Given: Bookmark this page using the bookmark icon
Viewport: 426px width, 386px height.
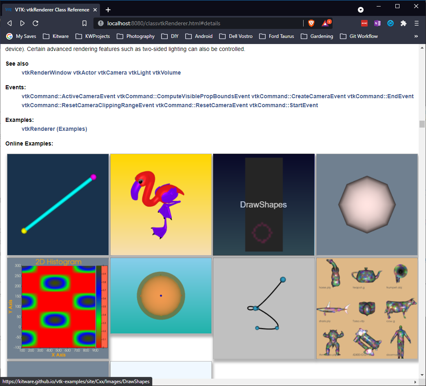Looking at the screenshot, I should 84,23.
